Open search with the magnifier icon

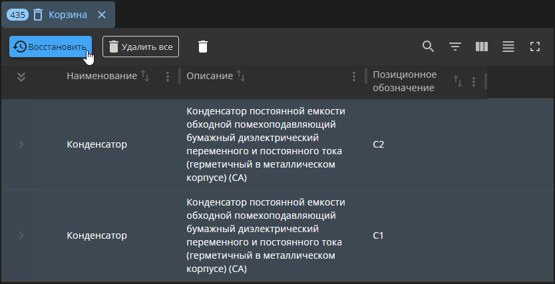429,47
